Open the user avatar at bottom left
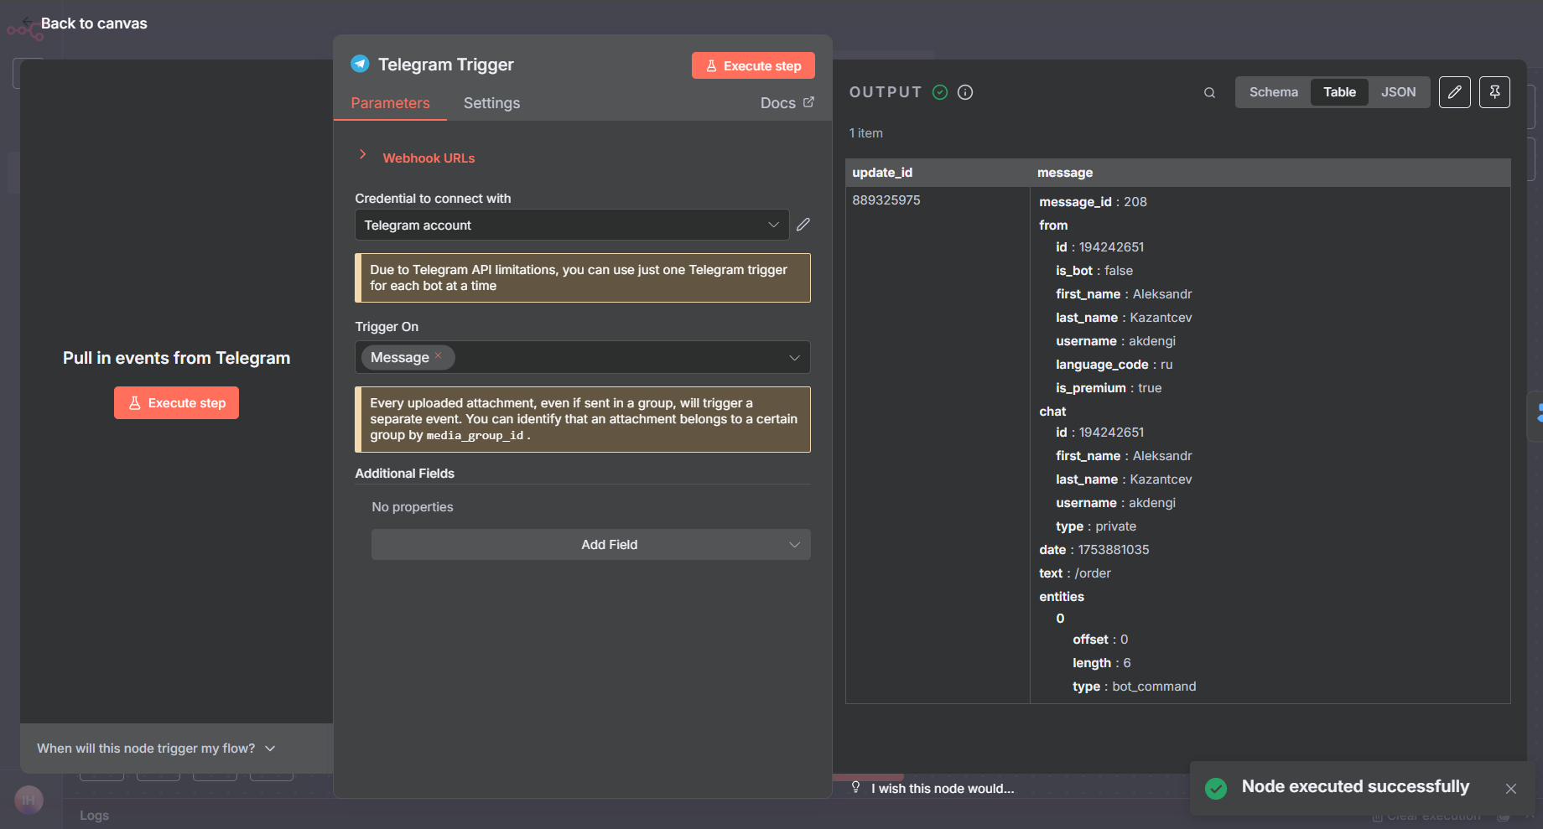The width and height of the screenshot is (1543, 829). point(29,800)
